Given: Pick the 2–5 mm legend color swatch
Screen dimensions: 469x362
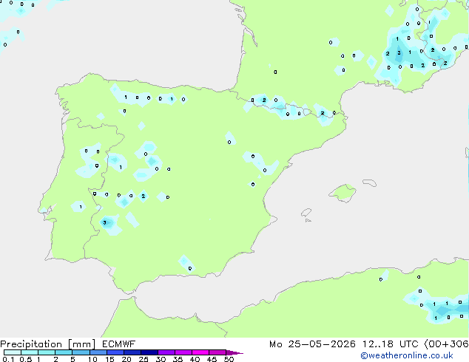Looking at the screenshot, I should 64,352.
